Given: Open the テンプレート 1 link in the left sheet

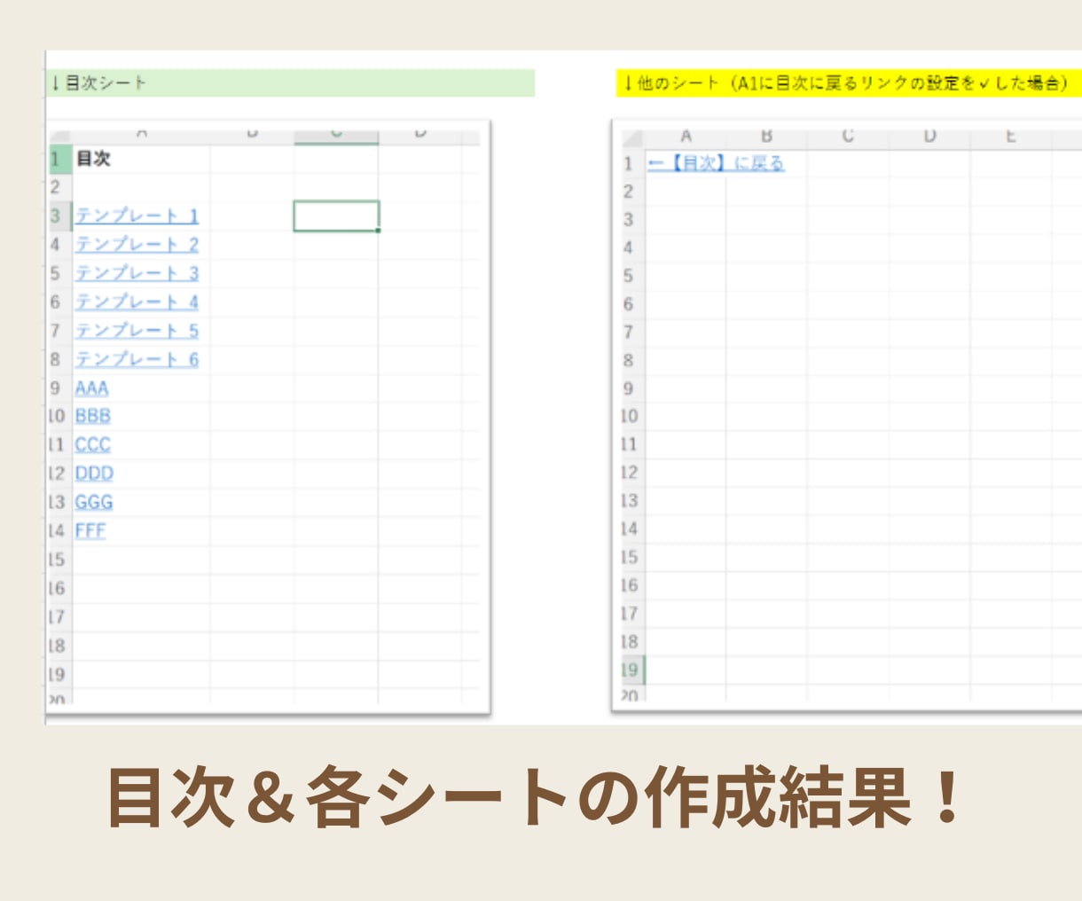Looking at the screenshot, I should 137,215.
